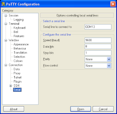Select Serial category

[17, 90]
